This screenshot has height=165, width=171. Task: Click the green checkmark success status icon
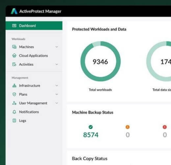pyautogui.click(x=90, y=127)
